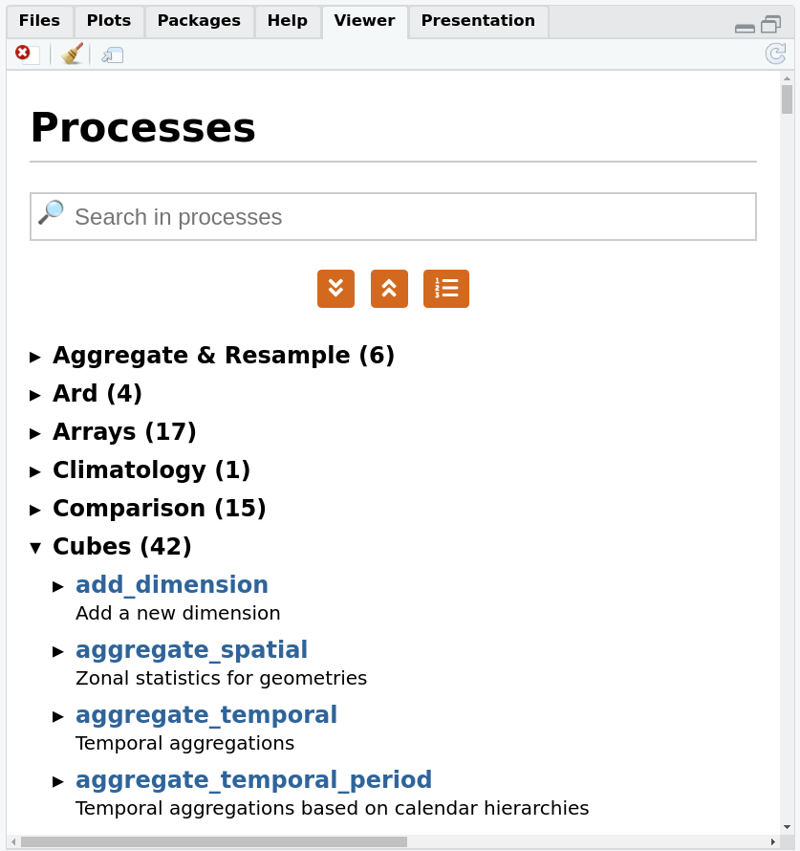Focus the Search in processes field
This screenshot has width=800, height=851.
point(411,217)
